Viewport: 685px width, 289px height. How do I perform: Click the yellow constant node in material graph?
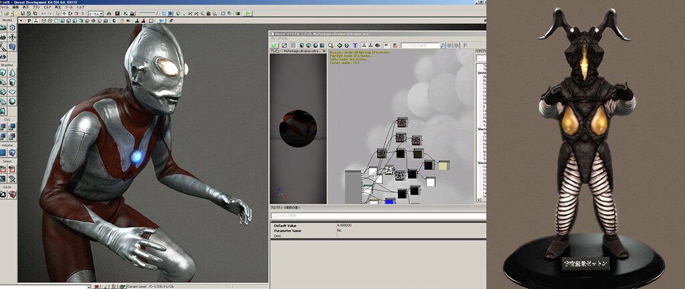tap(444, 166)
